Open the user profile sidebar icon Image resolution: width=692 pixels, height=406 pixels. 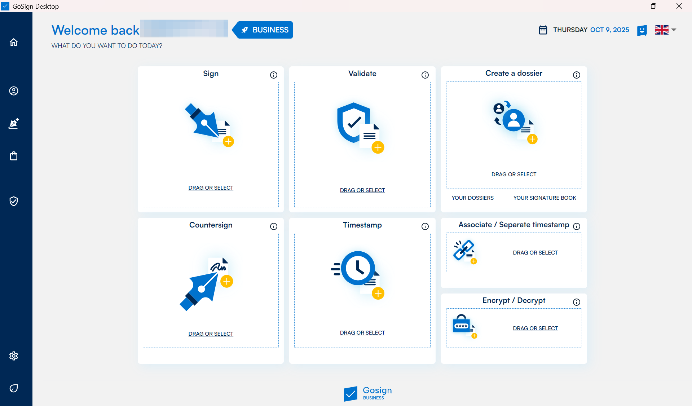tap(14, 91)
